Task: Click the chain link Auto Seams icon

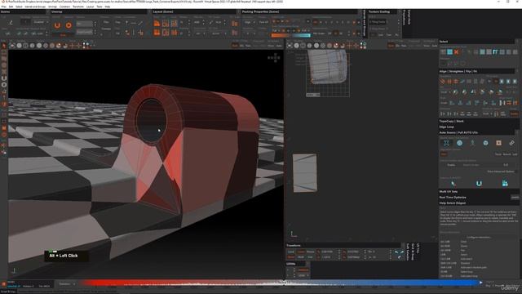Action: [511, 143]
